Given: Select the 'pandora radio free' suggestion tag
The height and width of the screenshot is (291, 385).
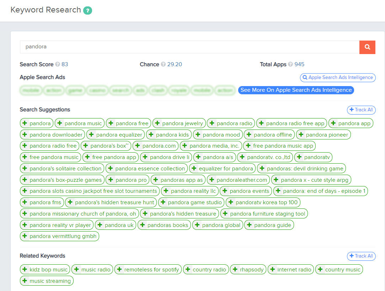Looking at the screenshot, I should pos(50,146).
